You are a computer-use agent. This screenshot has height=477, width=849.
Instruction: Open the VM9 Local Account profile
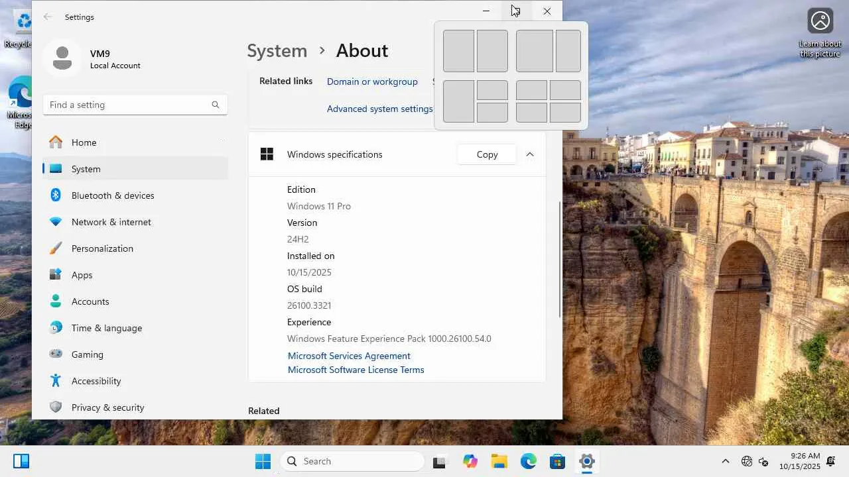93,59
